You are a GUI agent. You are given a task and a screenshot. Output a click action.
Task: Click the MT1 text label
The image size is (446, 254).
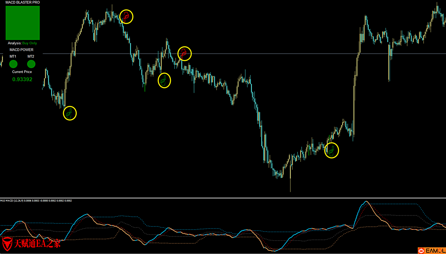(13, 56)
